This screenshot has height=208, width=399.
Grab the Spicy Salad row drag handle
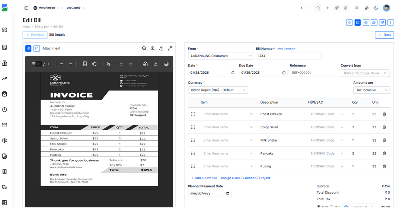[x=193, y=127]
